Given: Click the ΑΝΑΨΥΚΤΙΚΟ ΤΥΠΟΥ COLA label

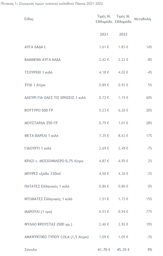Looking at the screenshot, I should pos(56,237).
